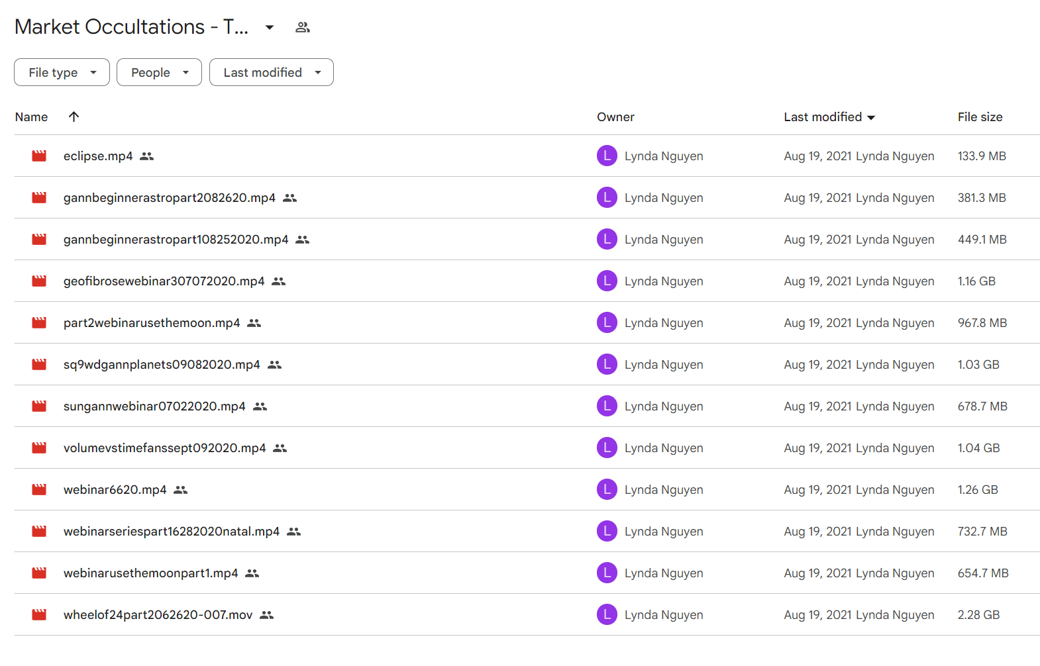
Task: Click Lynda Nguyen owner name for geofibrosewebinar307072020.mp4
Action: pos(664,281)
